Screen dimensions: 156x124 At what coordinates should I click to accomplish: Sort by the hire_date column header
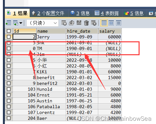tap(82, 31)
